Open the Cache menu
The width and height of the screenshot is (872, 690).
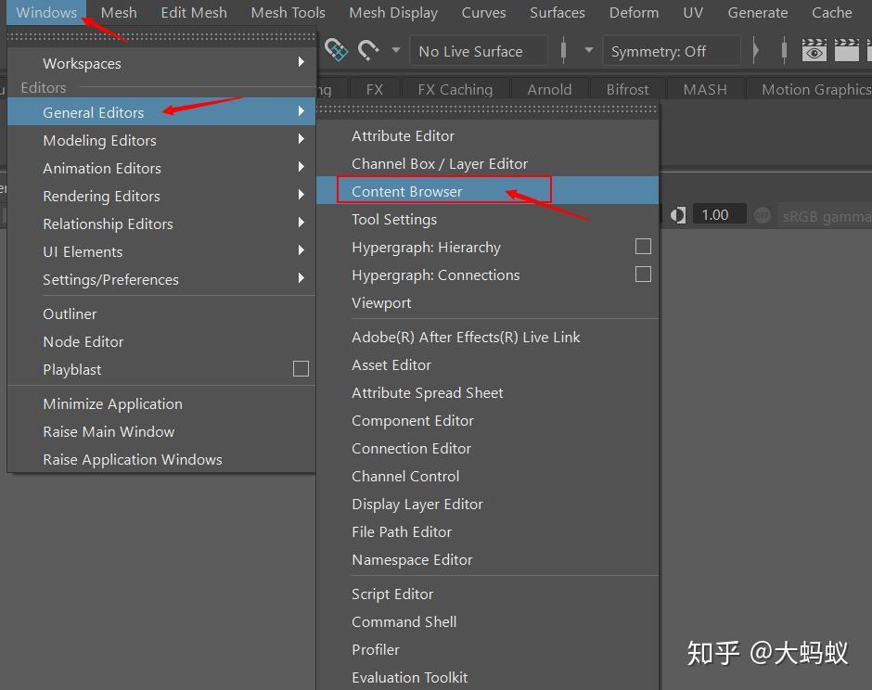click(x=831, y=12)
